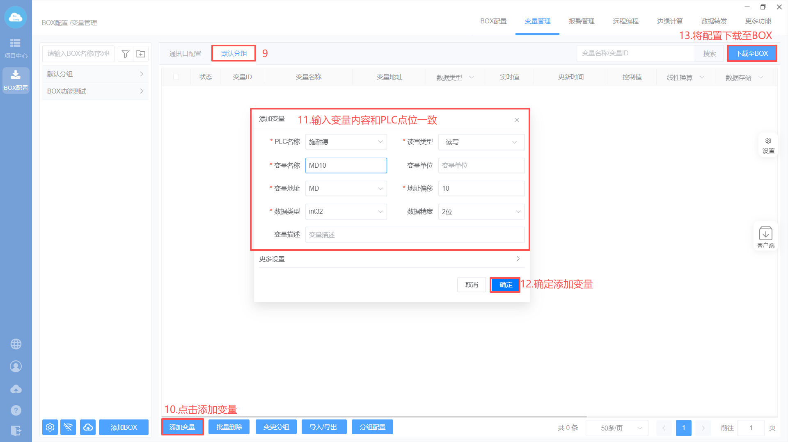Image resolution: width=788 pixels, height=442 pixels.
Task: Toggle the select-all checkbox in table header
Action: coord(176,77)
